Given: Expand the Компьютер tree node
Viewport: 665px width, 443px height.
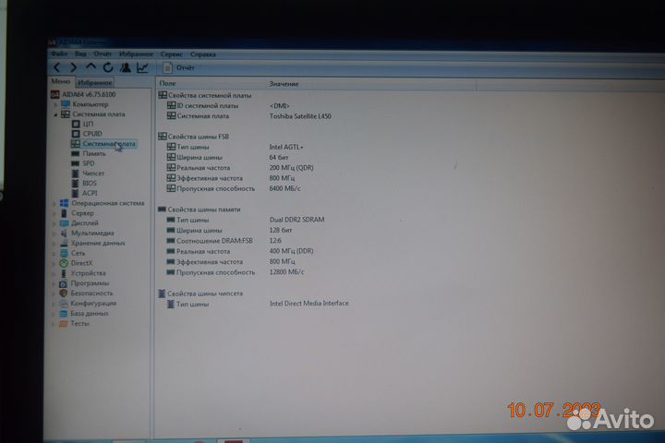Looking at the screenshot, I should (x=55, y=104).
